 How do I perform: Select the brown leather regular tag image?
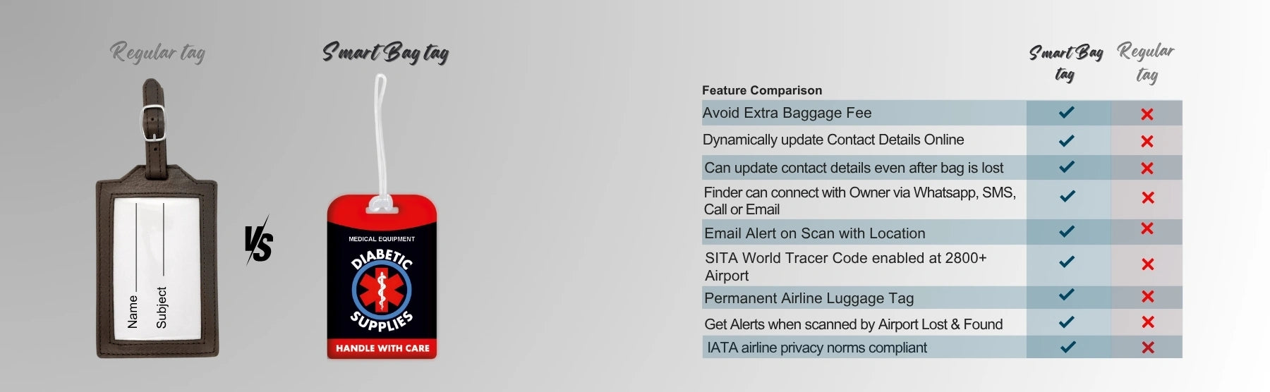(157, 219)
